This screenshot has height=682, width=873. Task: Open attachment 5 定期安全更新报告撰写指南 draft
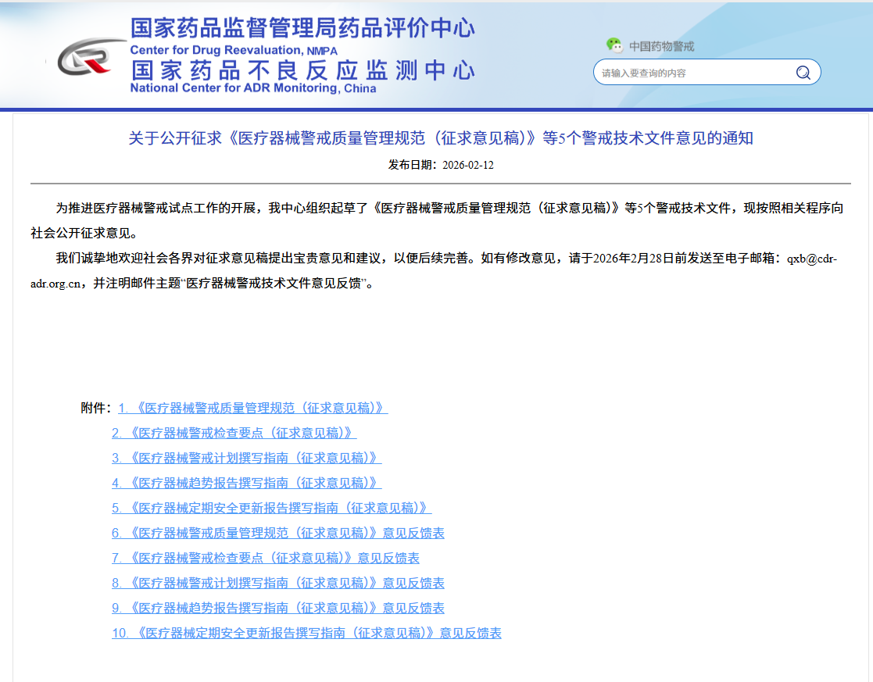pos(271,508)
